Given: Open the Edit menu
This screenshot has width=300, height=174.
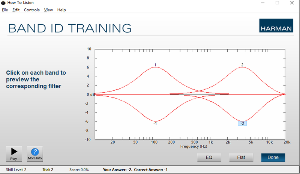Looking at the screenshot, I should tap(16, 10).
